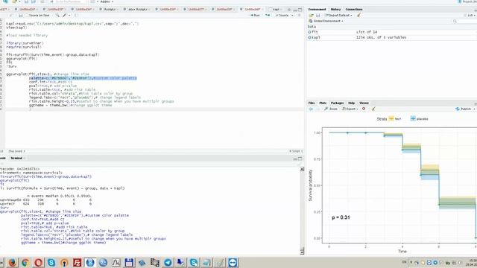Image resolution: width=477 pixels, height=268 pixels.
Task: Click the Run button in the editor
Action: tap(255, 15)
